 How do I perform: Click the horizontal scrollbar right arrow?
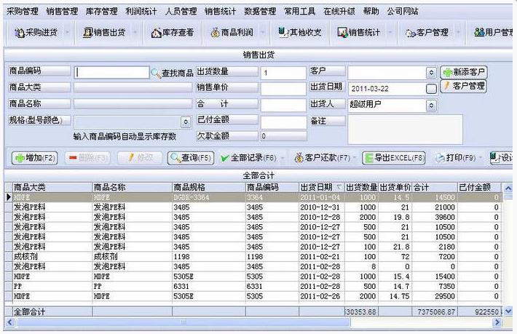tap(497, 322)
